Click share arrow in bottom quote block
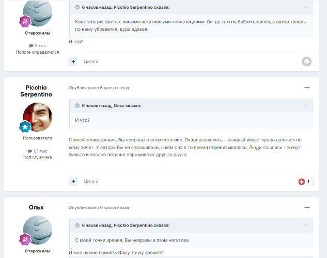This screenshot has height=258, width=327. point(306,225)
